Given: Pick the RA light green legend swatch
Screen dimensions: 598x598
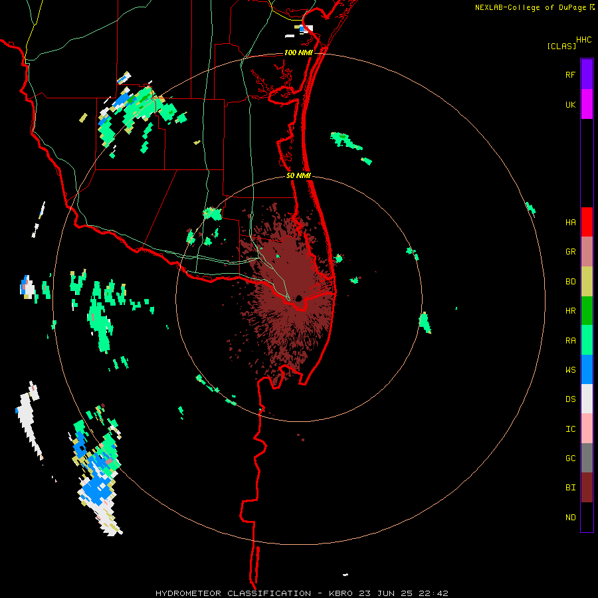Looking at the screenshot, I should 587,340.
